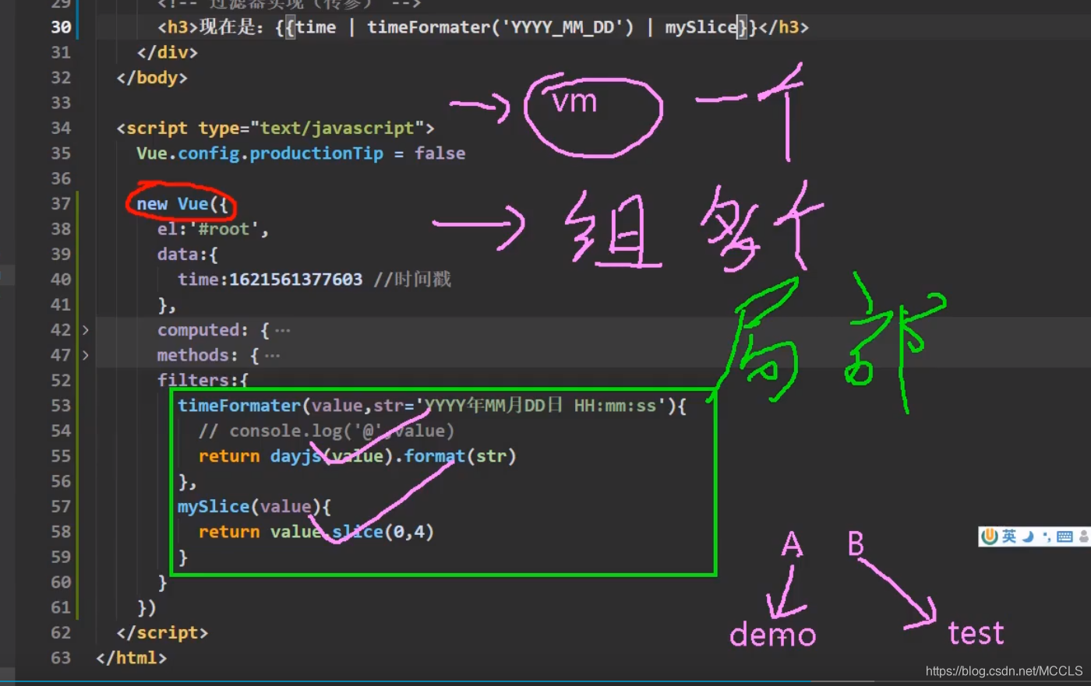Click 'filters:{' on line 52

tap(203, 381)
